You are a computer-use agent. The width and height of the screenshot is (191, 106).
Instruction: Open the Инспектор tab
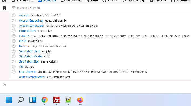click(22, 1)
